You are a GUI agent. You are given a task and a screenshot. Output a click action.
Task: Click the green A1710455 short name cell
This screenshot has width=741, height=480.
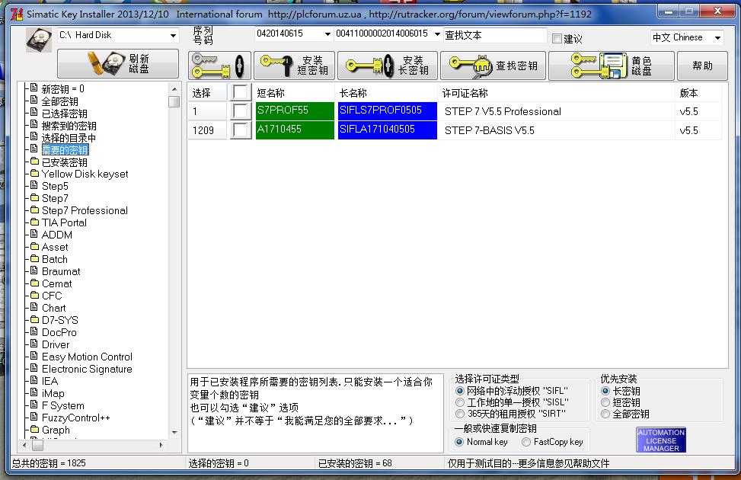click(294, 130)
